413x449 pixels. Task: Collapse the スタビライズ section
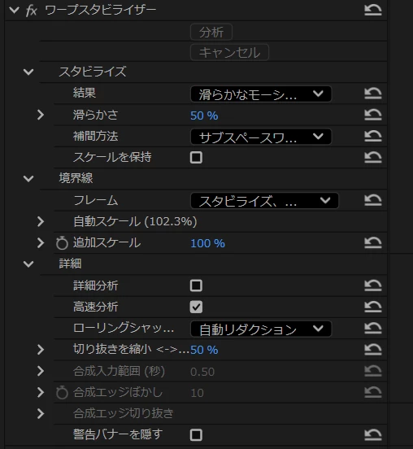28,72
